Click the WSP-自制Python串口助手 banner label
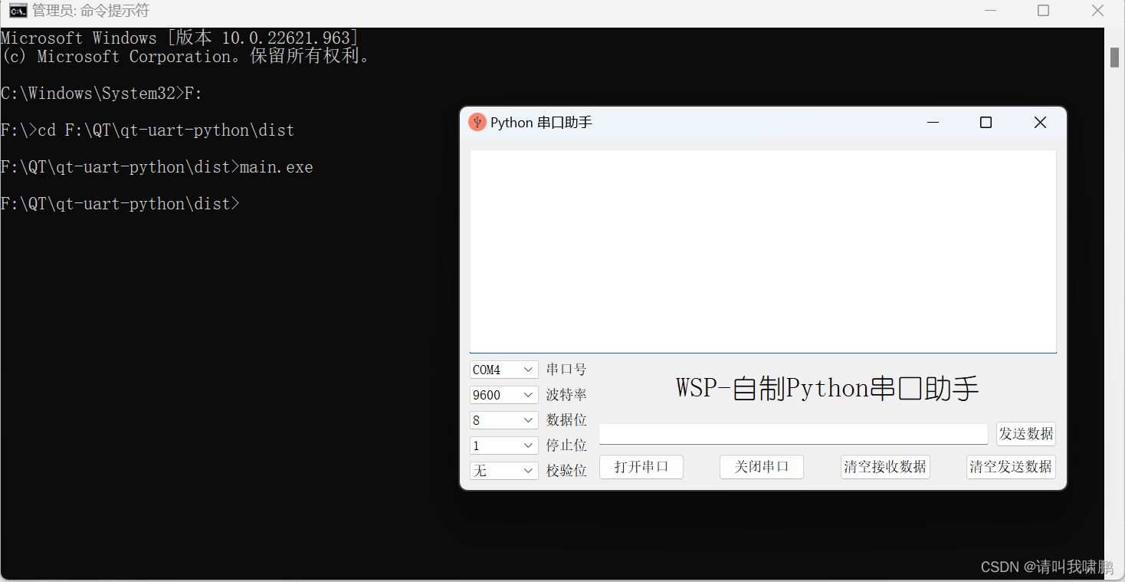 (x=826, y=388)
